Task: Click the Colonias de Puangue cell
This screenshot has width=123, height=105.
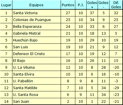Action: tap(36, 20)
